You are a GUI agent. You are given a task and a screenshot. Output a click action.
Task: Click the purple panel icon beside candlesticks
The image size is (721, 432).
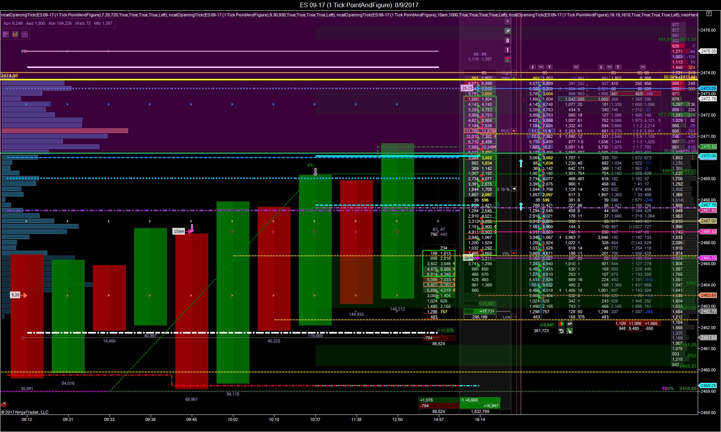pos(25,34)
